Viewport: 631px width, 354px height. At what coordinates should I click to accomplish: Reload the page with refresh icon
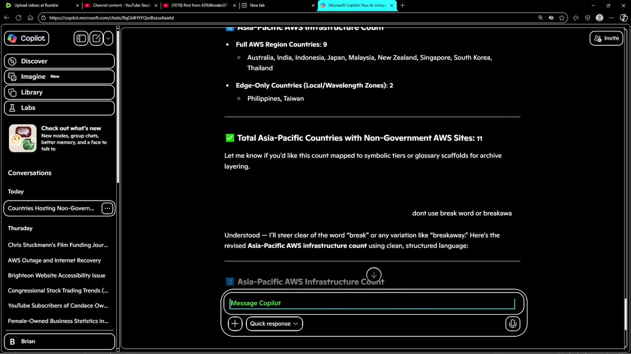18,18
